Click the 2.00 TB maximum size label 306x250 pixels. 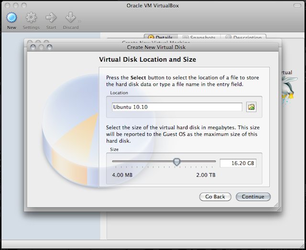pyautogui.click(x=206, y=175)
